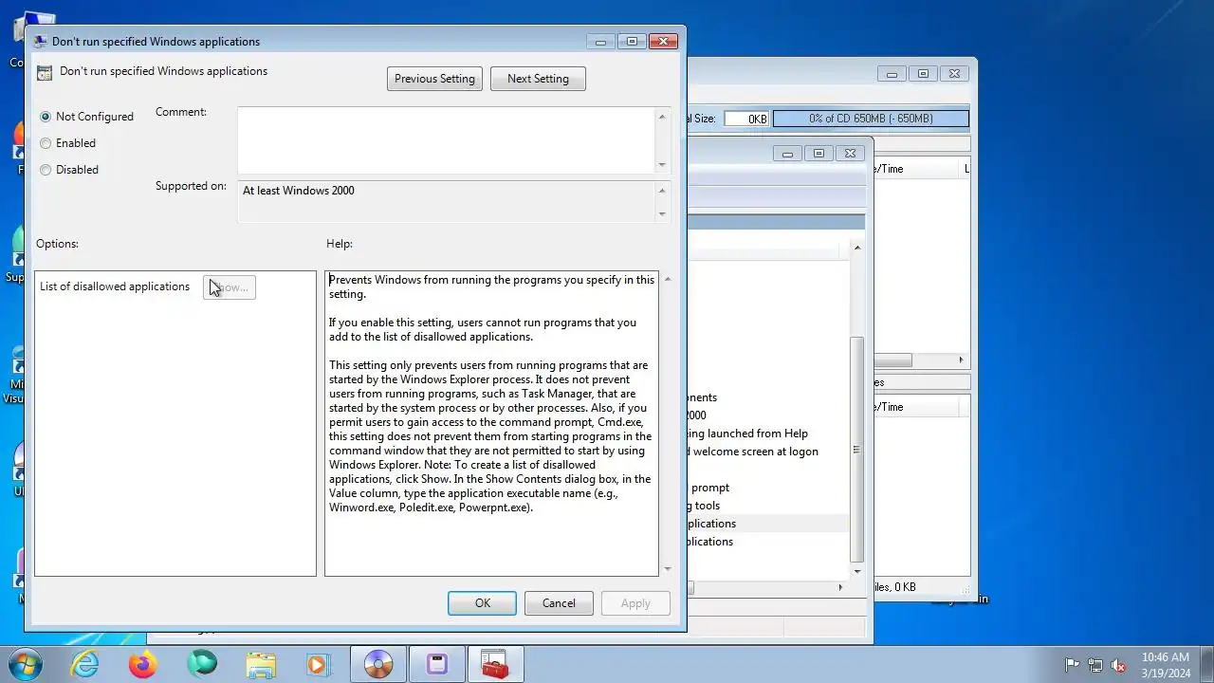Select the Not Configured radio button

(86, 117)
